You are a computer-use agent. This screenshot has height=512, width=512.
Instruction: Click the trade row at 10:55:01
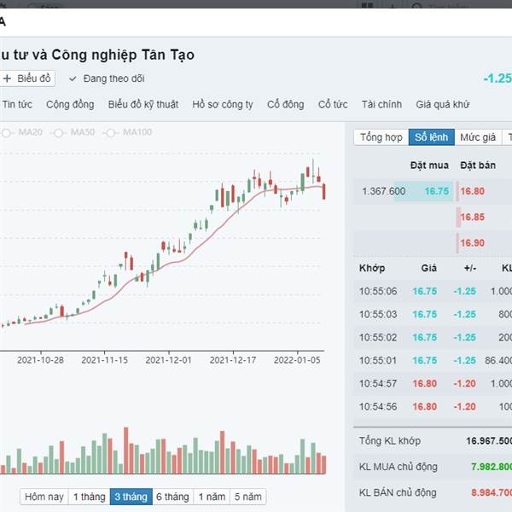coord(433,360)
